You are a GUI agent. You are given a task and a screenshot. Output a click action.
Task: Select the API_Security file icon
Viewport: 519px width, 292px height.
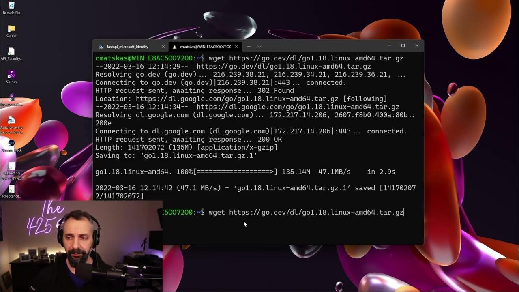click(x=11, y=54)
